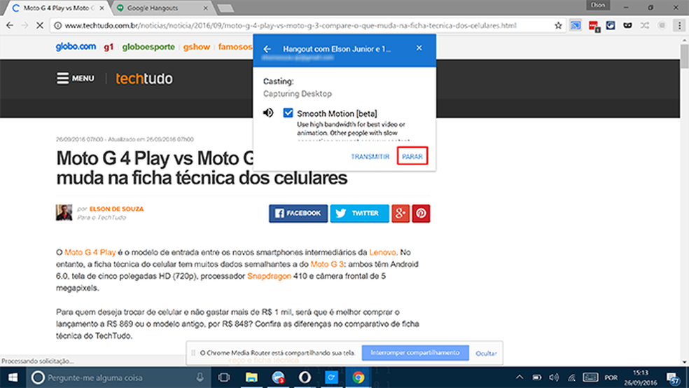The height and width of the screenshot is (388, 689).
Task: Click the address bar URL field
Action: 303,25
